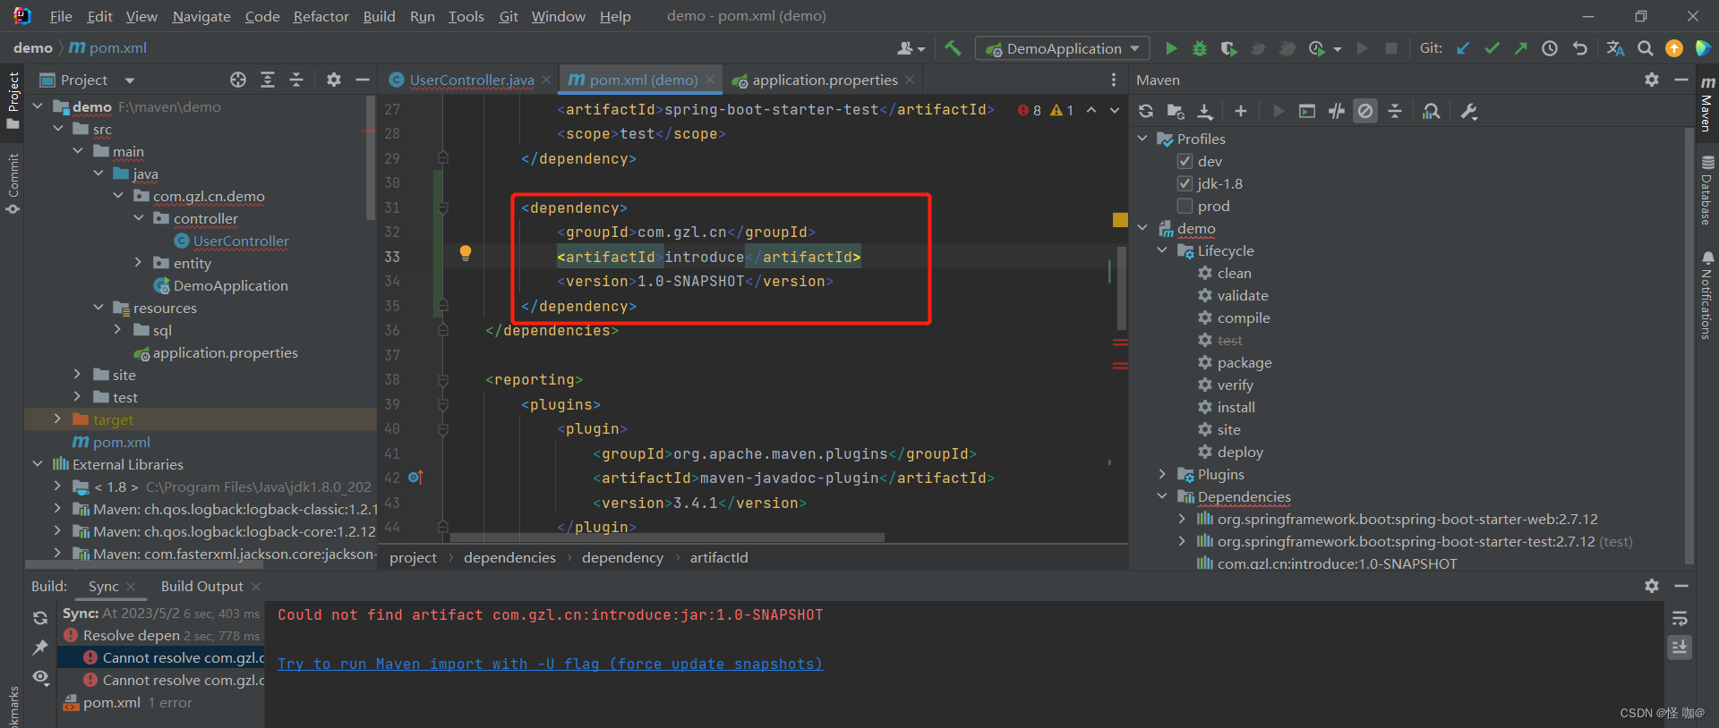This screenshot has width=1719, height=728.
Task: Build project with hammer icon
Action: point(953,48)
